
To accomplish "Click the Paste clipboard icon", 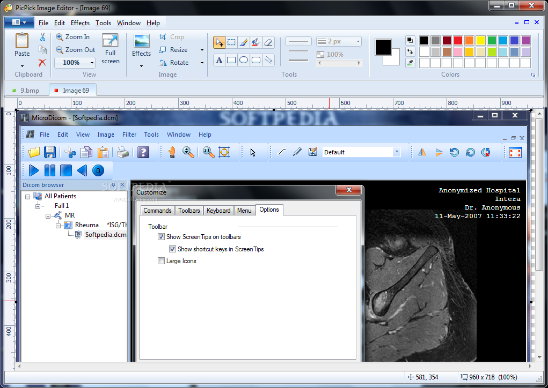I will pos(21,41).
